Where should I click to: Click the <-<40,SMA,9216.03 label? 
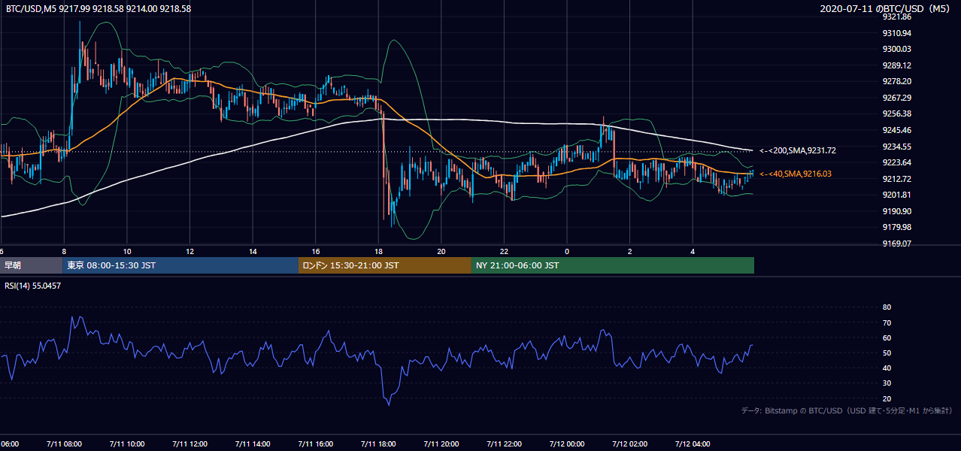pos(796,174)
